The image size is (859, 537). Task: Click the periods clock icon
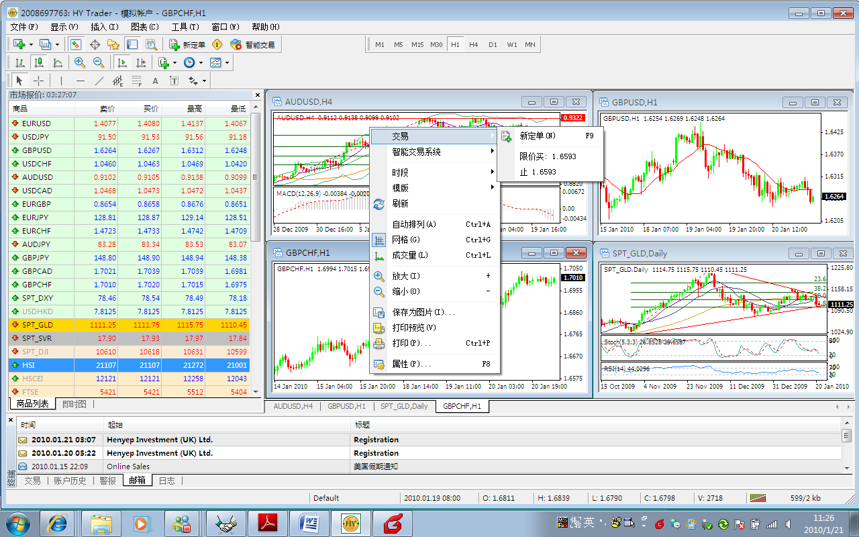click(x=189, y=62)
